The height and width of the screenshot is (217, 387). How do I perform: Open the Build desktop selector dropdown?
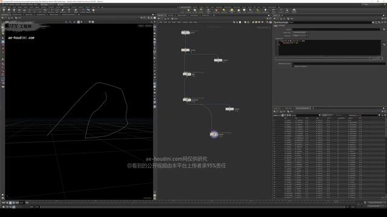[x=48, y=4]
